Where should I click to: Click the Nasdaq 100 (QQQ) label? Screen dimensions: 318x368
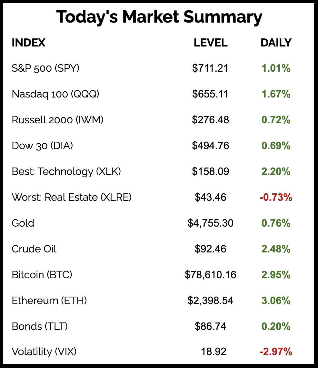[x=55, y=94]
